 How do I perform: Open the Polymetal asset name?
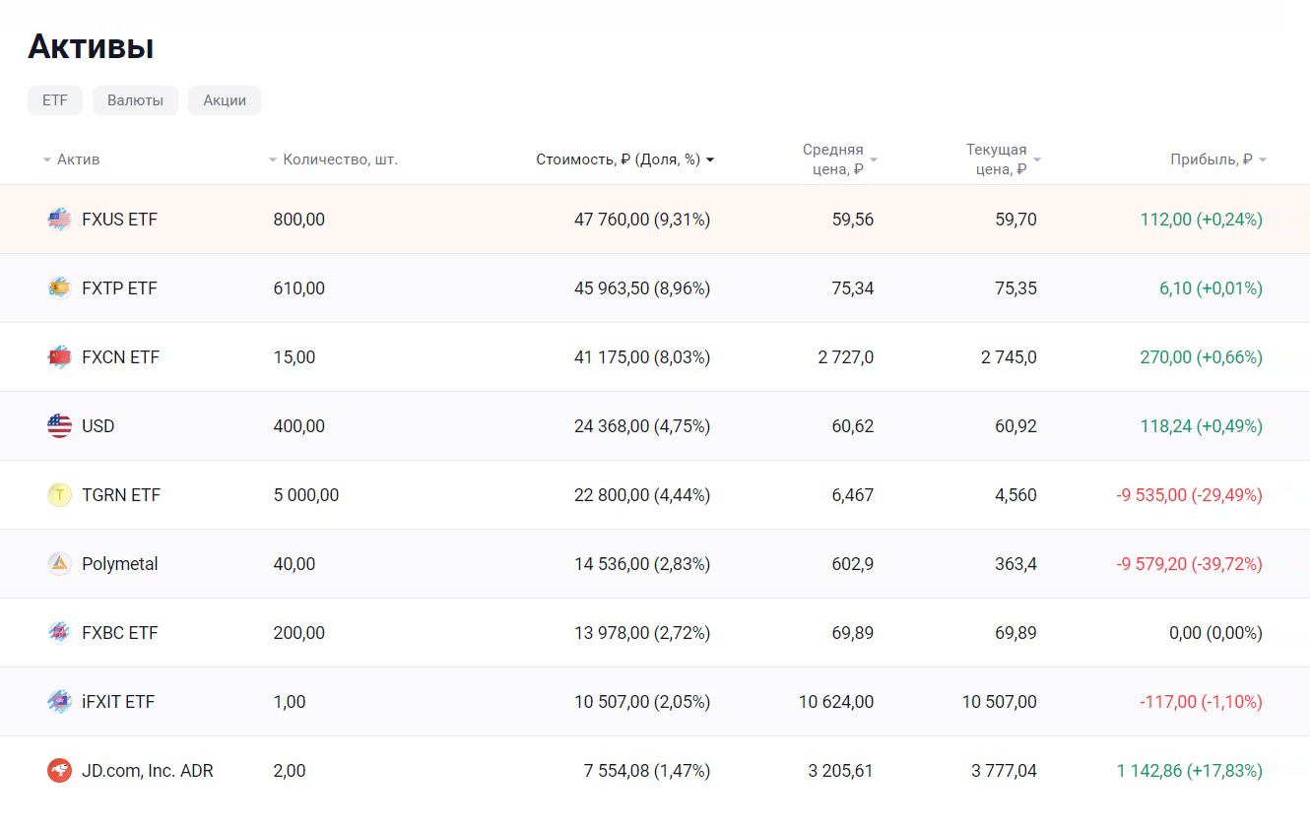(120, 564)
